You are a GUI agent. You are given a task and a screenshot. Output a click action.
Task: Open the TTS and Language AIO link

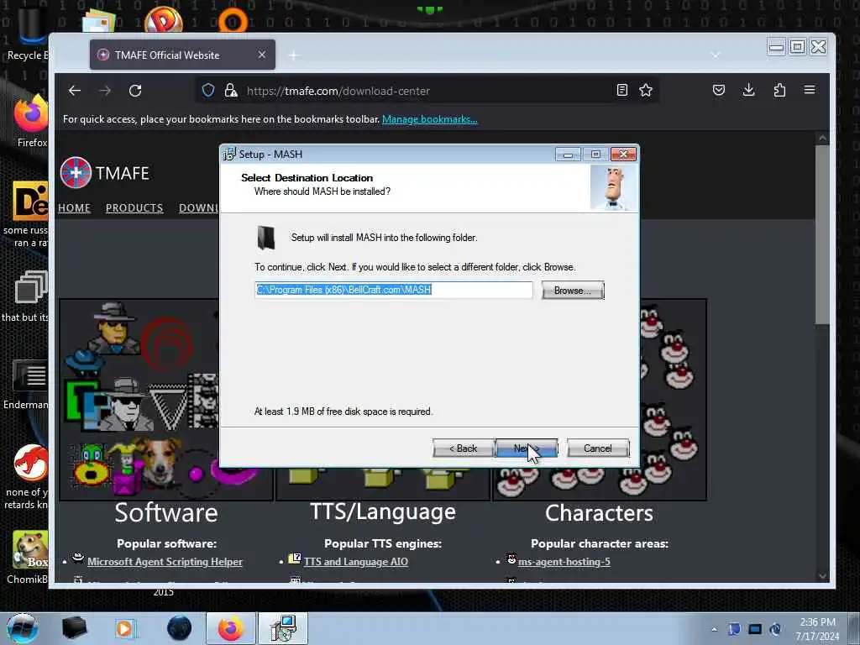[x=356, y=562]
